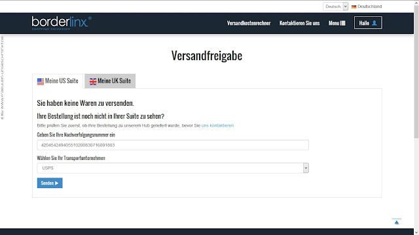Open the USPS transport company dropdown

(x=173, y=168)
